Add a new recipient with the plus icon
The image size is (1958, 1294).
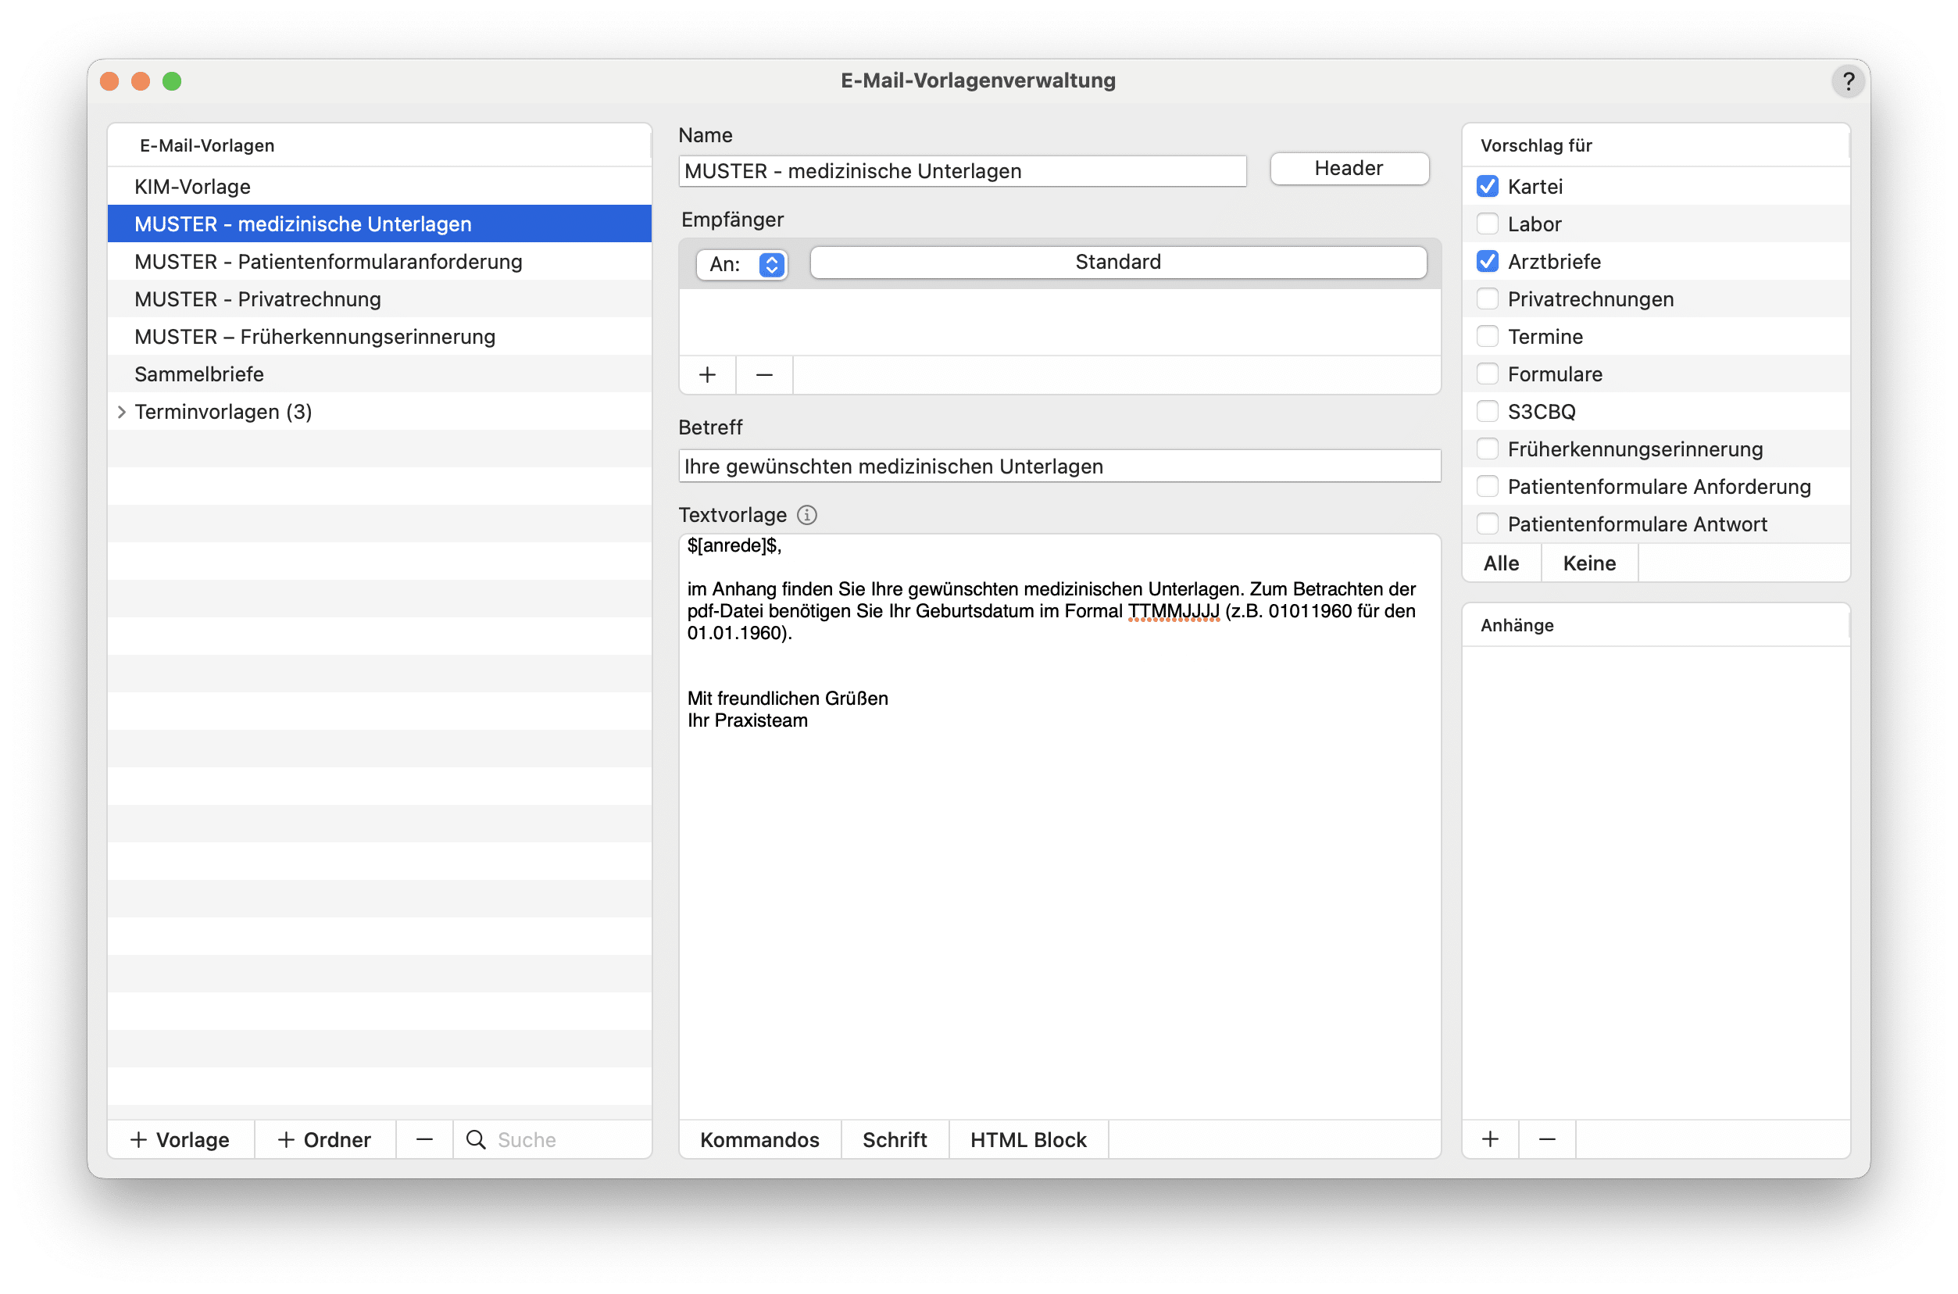tap(707, 374)
